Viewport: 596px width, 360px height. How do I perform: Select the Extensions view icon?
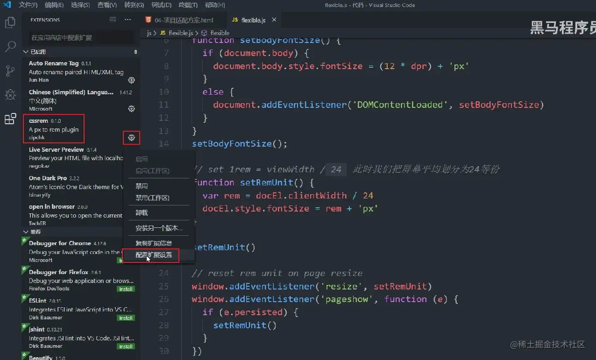pos(10,119)
